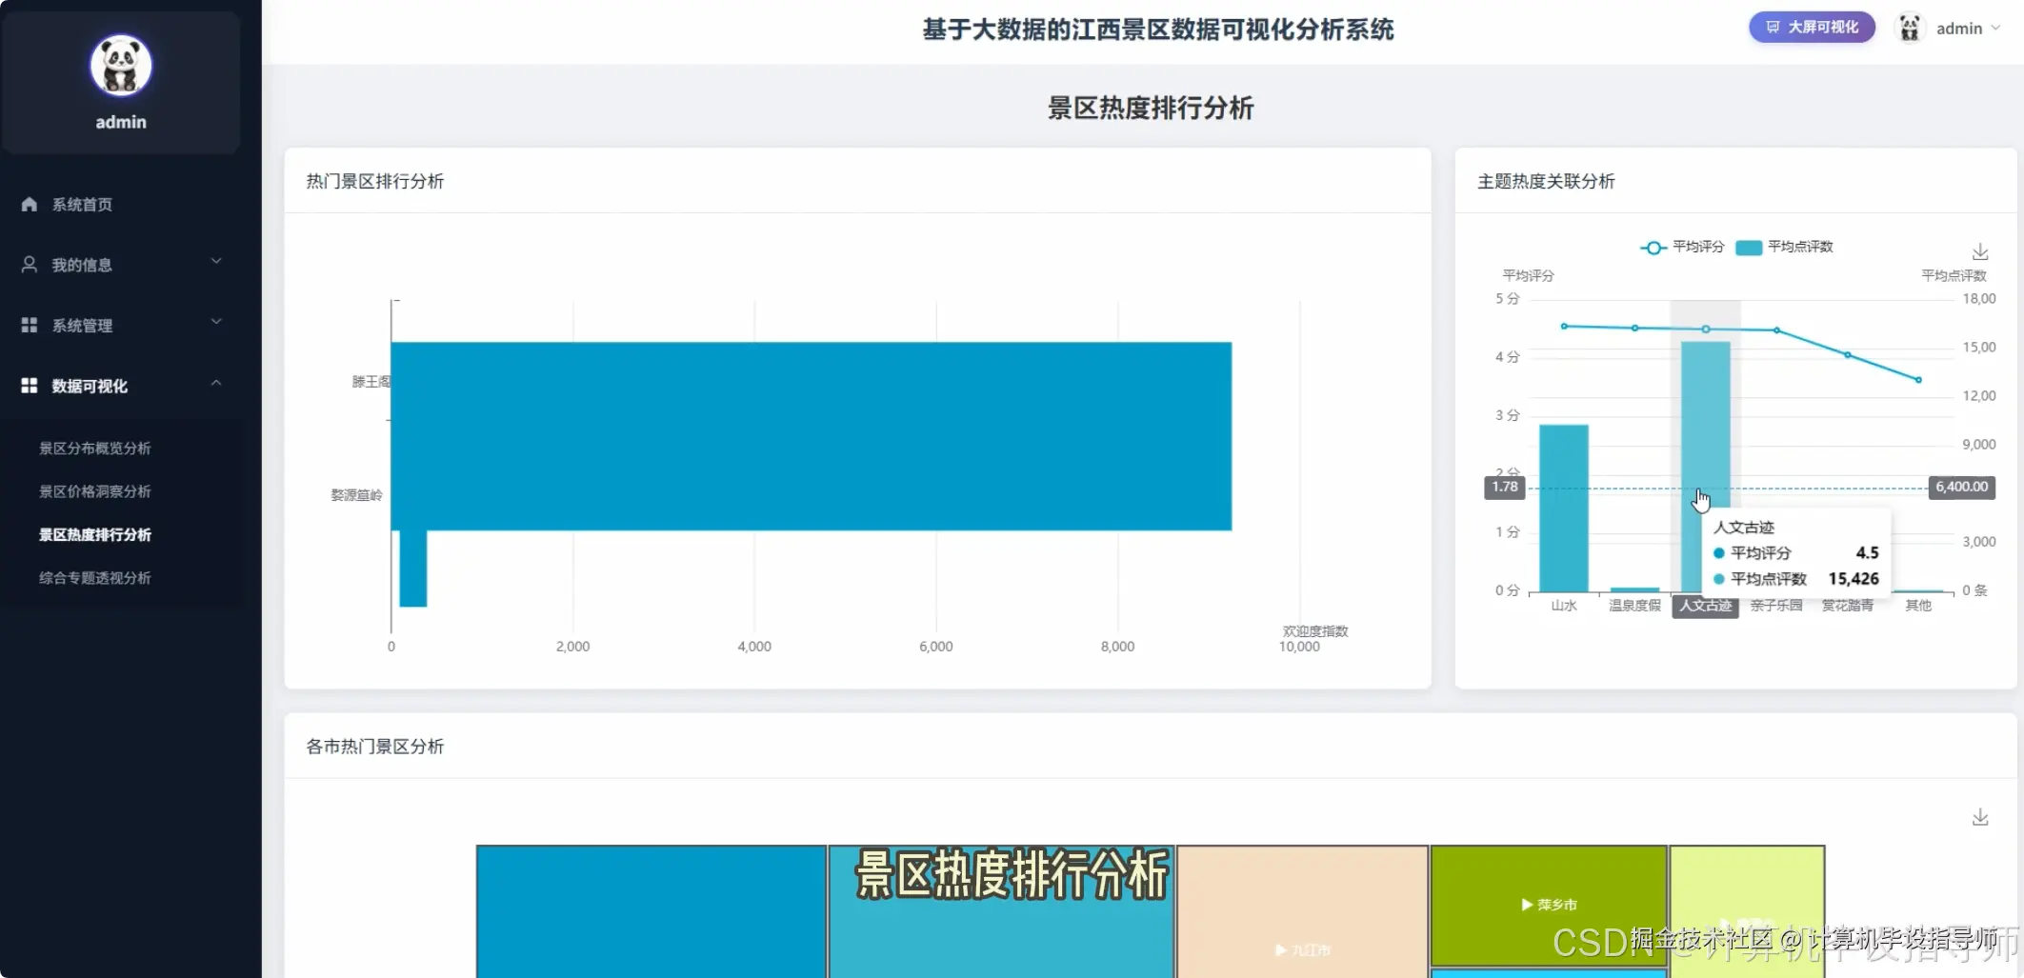Click the 萍乡市 treemap block
This screenshot has height=978, width=2024.
[x=1549, y=905]
